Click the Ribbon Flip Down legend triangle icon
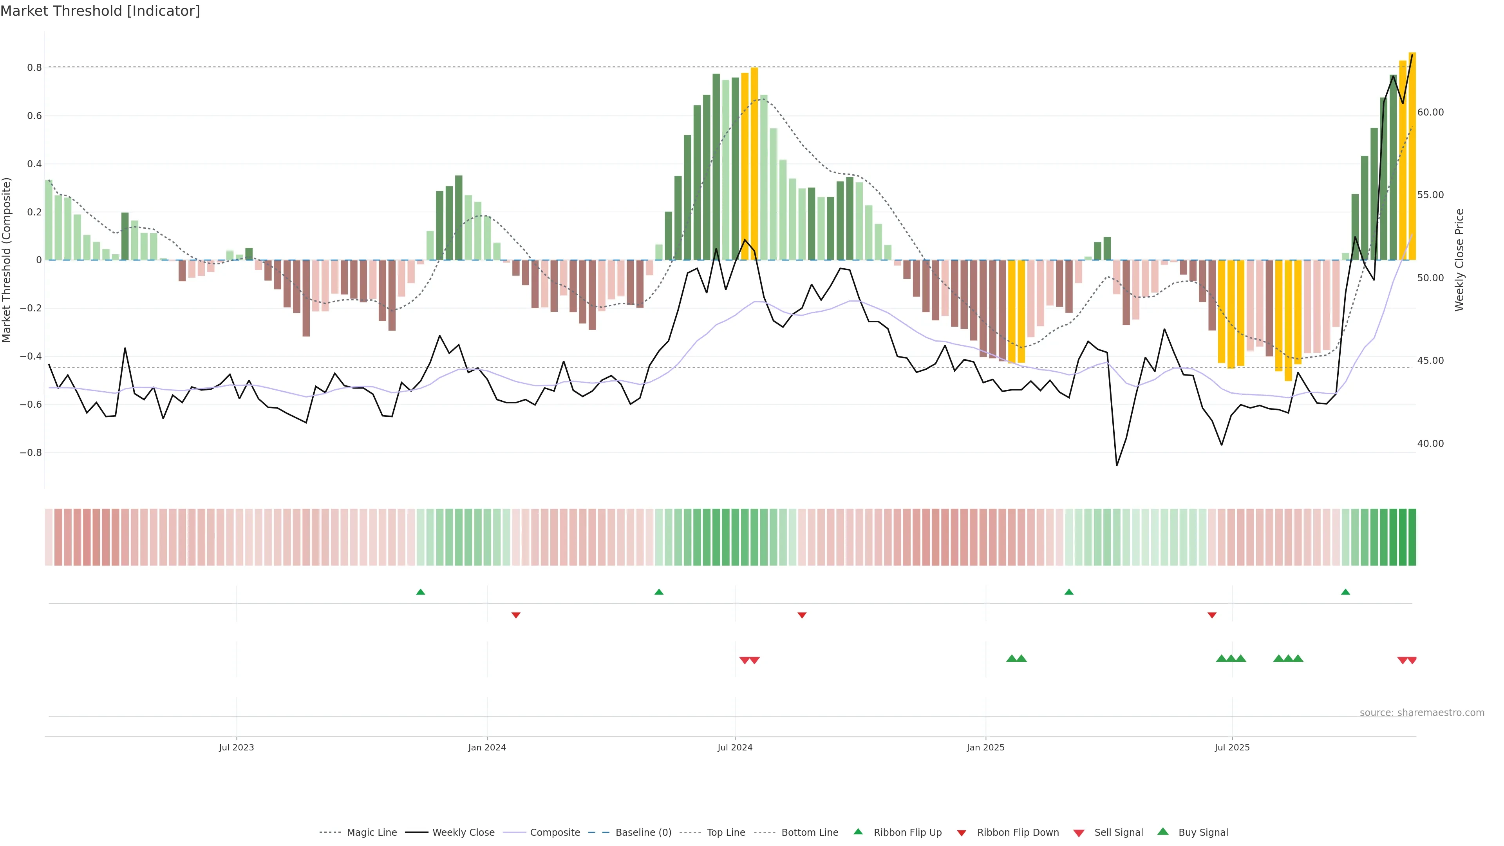The height and width of the screenshot is (846, 1504). click(962, 833)
